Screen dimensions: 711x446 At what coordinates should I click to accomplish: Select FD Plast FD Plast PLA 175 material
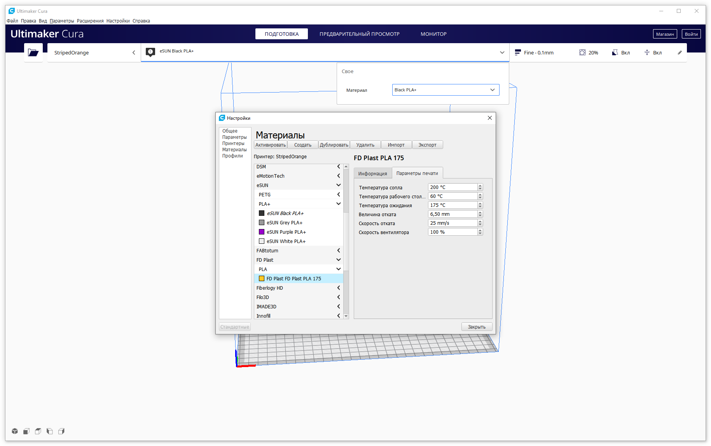299,278
